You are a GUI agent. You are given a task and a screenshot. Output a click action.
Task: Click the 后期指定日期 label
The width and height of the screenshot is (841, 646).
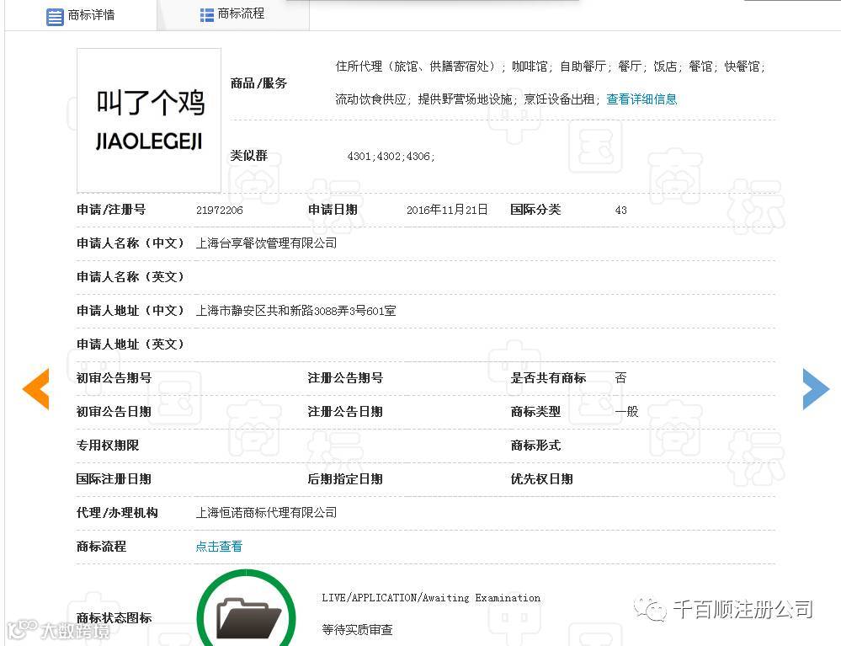click(345, 479)
